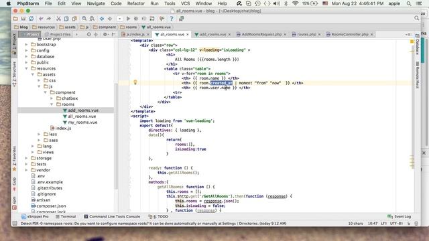The width and height of the screenshot is (429, 241).
Task: Click the compnent breadcrumb
Action: click(x=105, y=27)
